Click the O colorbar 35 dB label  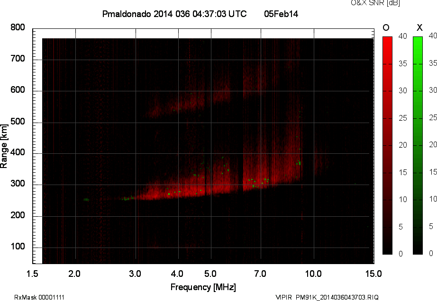[x=403, y=64]
